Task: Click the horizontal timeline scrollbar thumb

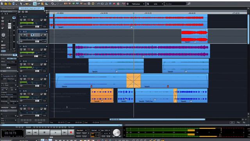Action: [x=157, y=119]
